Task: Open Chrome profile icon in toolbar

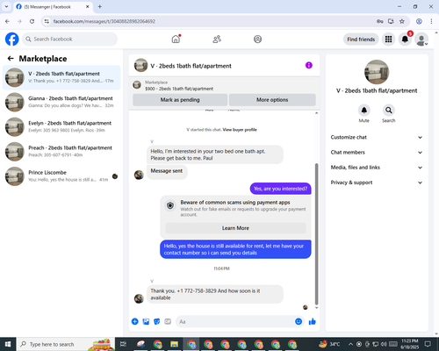Action: (x=419, y=21)
